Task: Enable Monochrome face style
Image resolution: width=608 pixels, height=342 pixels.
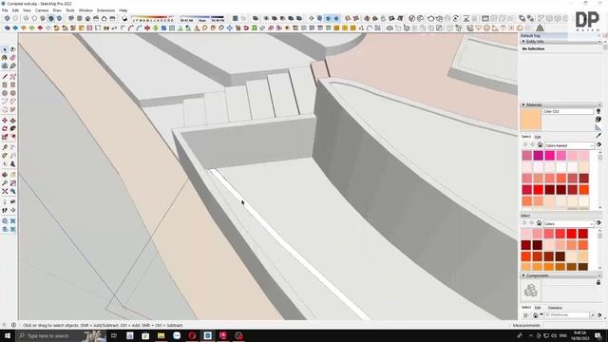Action: 59,18
